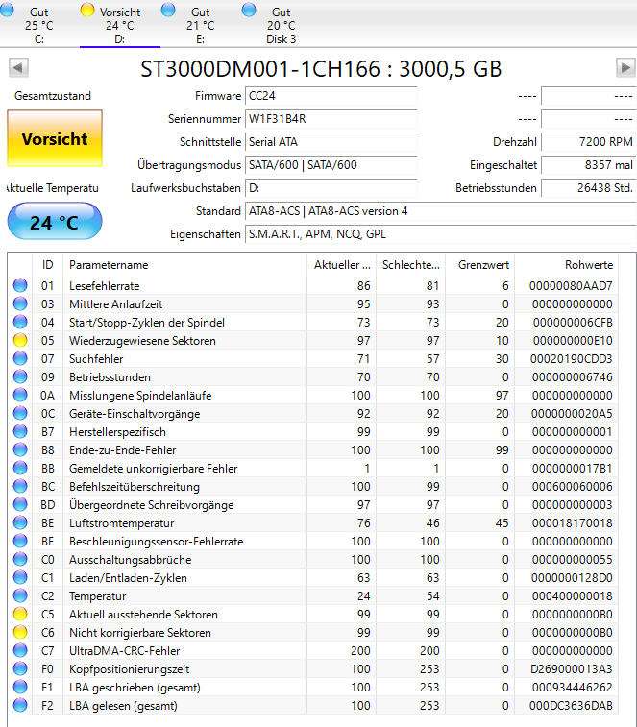Click the Betriebsstunden value 26438 Std.
Image resolution: width=637 pixels, height=727 pixels.
[x=589, y=188]
